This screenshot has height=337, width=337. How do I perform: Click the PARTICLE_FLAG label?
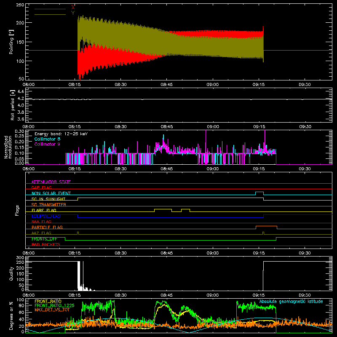pyautogui.click(x=47, y=227)
